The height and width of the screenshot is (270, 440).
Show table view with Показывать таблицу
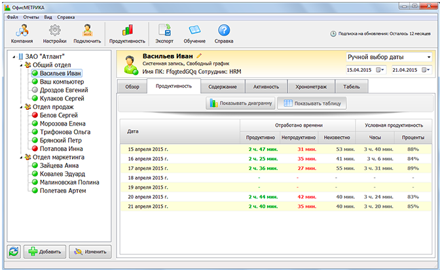pos(310,103)
